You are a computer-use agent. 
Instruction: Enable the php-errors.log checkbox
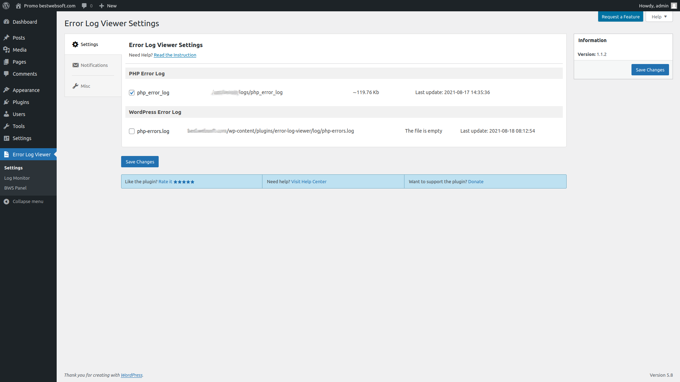click(x=132, y=131)
